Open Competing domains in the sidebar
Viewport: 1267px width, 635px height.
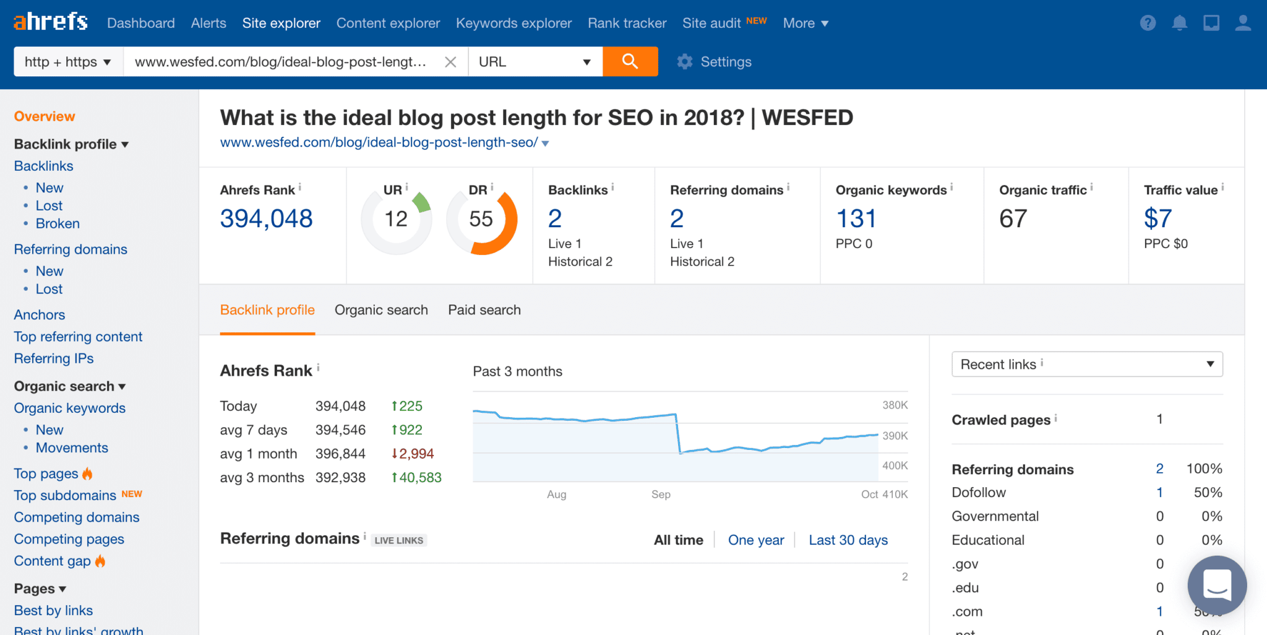coord(77,517)
